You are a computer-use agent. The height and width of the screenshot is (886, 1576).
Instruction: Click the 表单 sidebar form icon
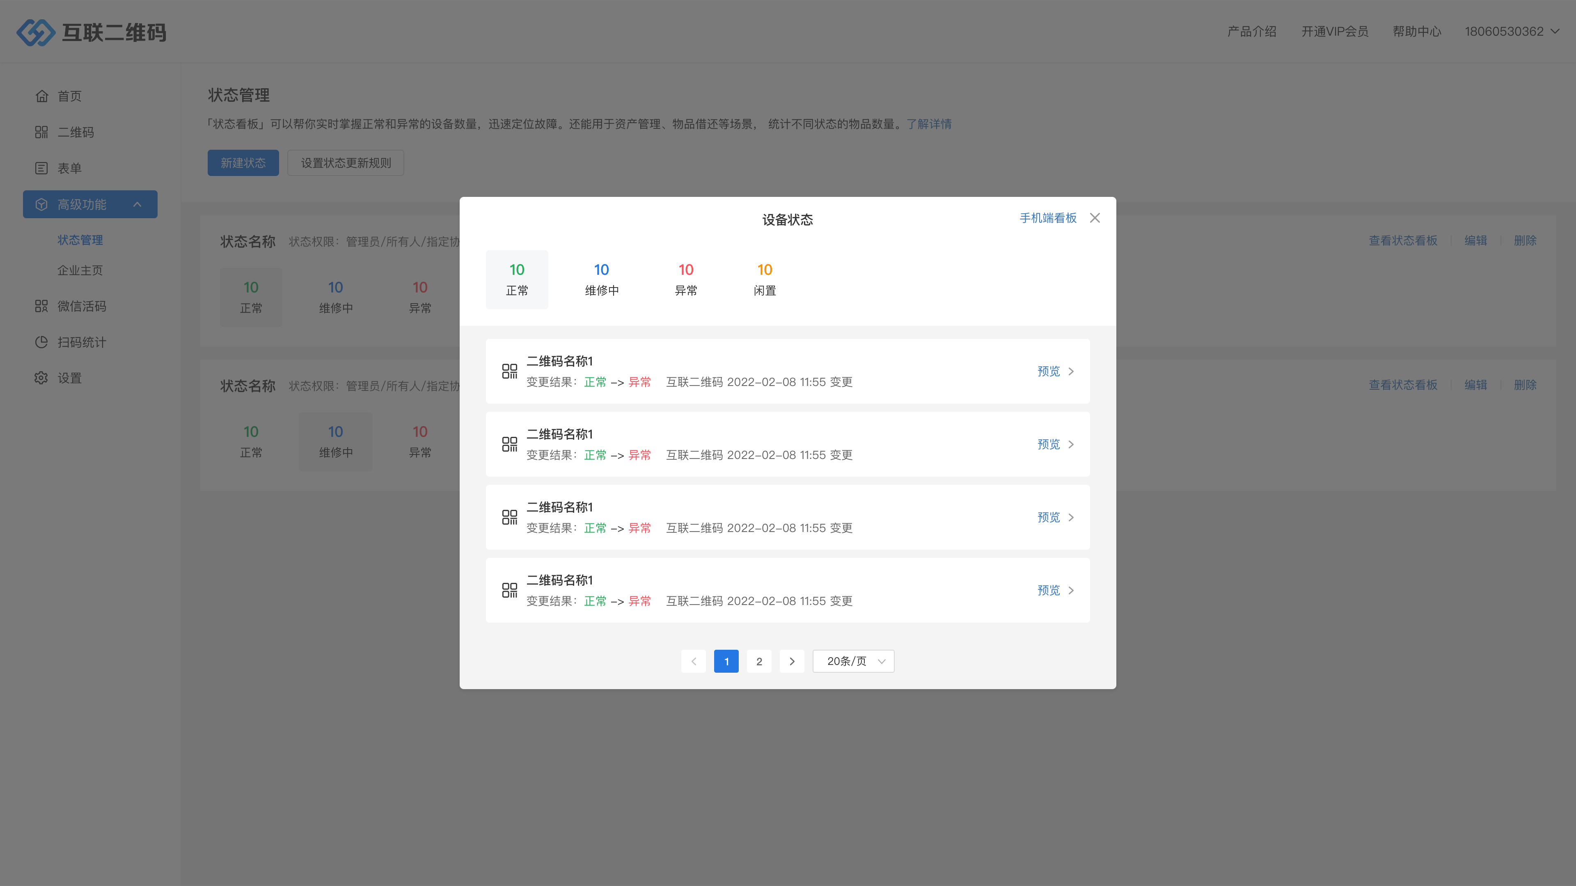[41, 168]
